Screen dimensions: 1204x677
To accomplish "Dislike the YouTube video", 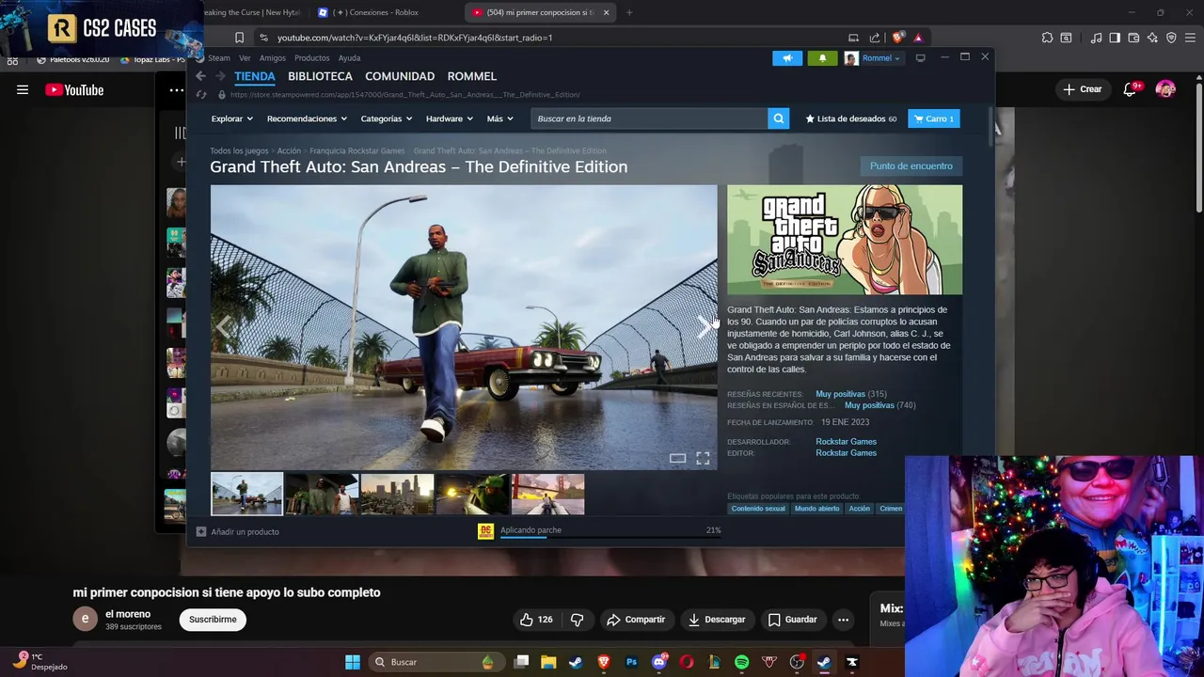I will 577,620.
